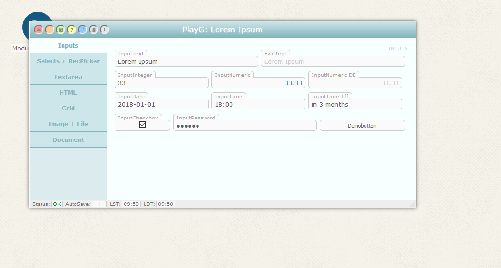This screenshot has height=268, width=501.
Task: Uncheck the InputCheckbox checkbox
Action: 142,125
